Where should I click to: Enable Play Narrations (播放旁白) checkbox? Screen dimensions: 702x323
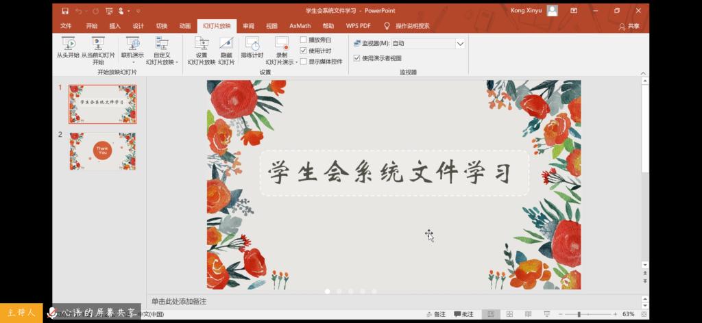point(303,40)
